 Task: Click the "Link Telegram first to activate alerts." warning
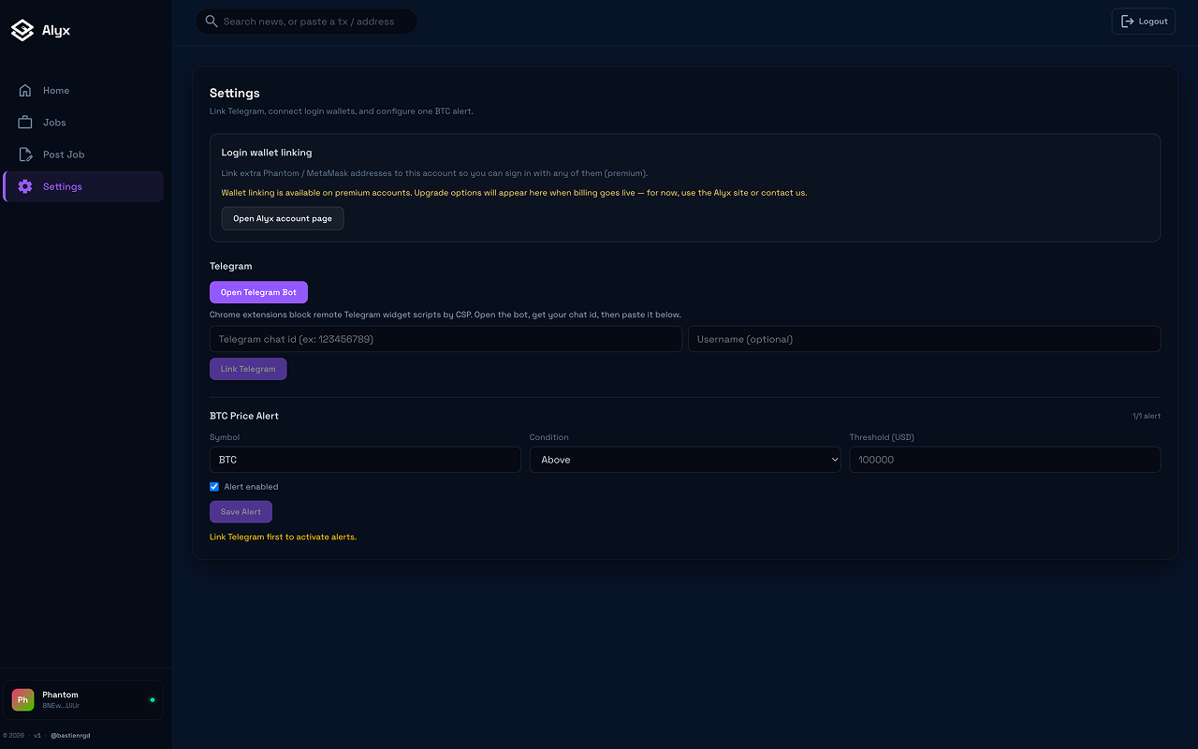[x=283, y=537]
